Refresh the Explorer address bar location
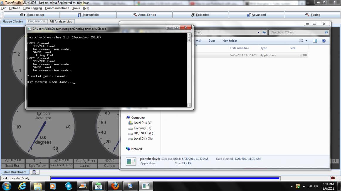The height and width of the screenshot is (191, 341). 264,32
